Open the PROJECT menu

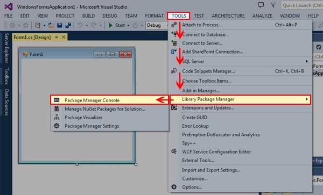(x=65, y=16)
